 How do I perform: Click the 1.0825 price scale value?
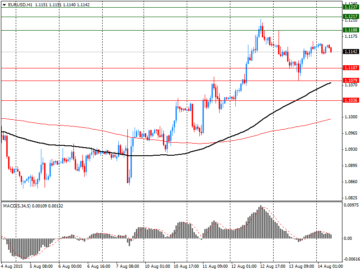click(351, 198)
